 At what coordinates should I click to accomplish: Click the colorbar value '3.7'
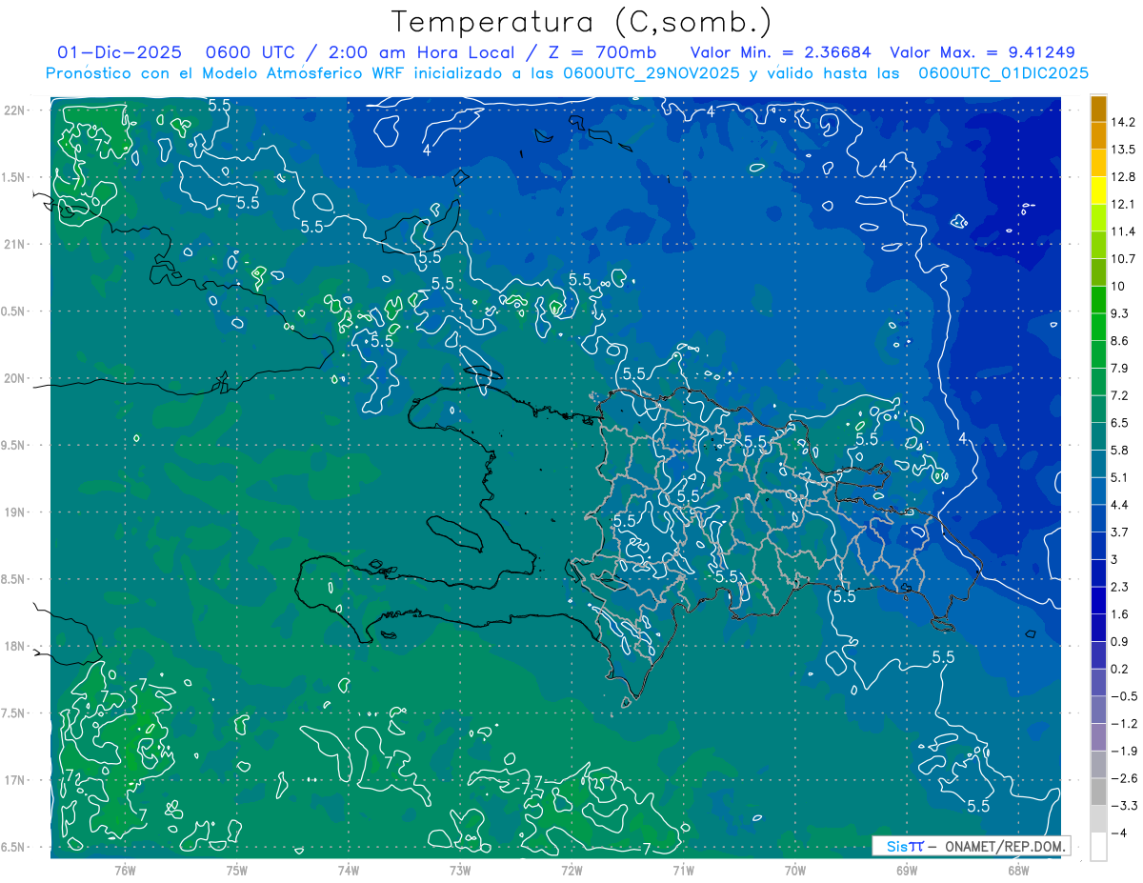(1121, 532)
